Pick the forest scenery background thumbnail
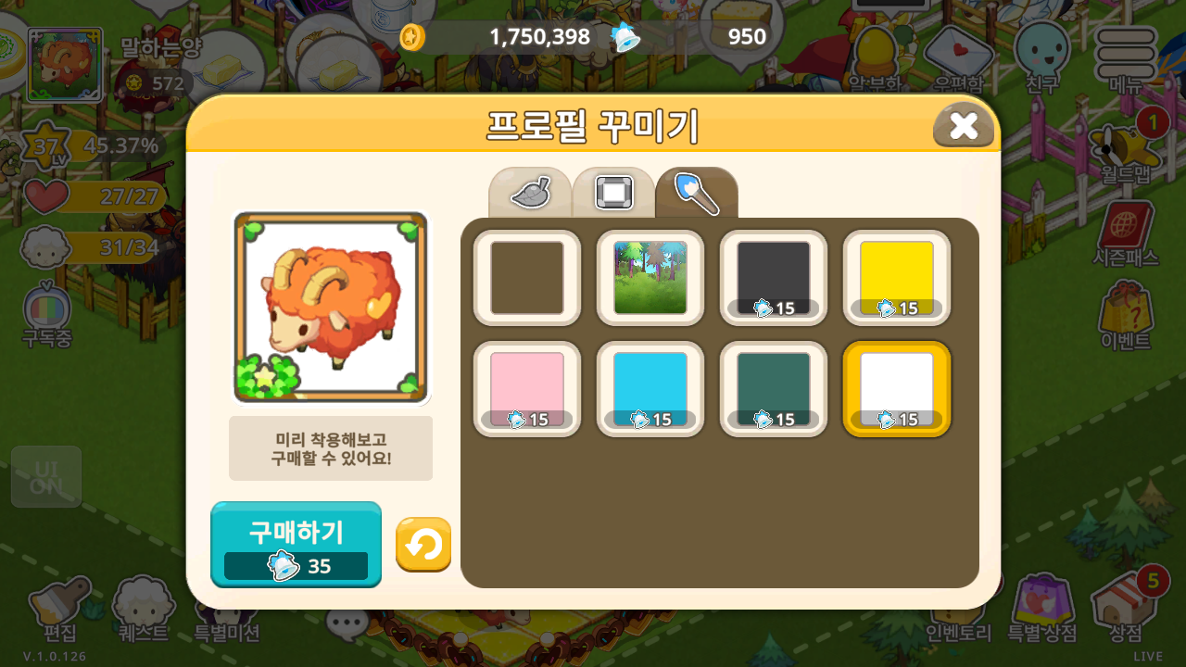This screenshot has height=667, width=1186. click(650, 278)
